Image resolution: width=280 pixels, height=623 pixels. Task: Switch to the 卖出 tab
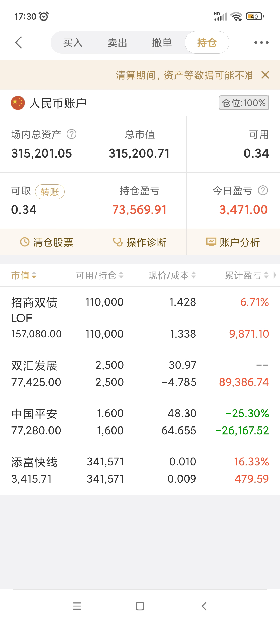(117, 43)
